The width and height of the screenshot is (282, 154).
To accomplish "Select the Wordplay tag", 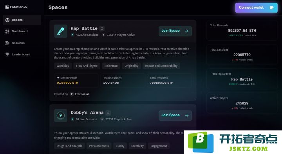I will [63, 66].
